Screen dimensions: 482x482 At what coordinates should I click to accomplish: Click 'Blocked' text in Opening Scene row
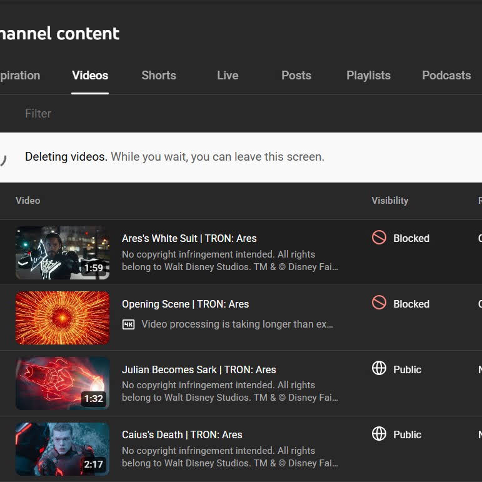(411, 304)
